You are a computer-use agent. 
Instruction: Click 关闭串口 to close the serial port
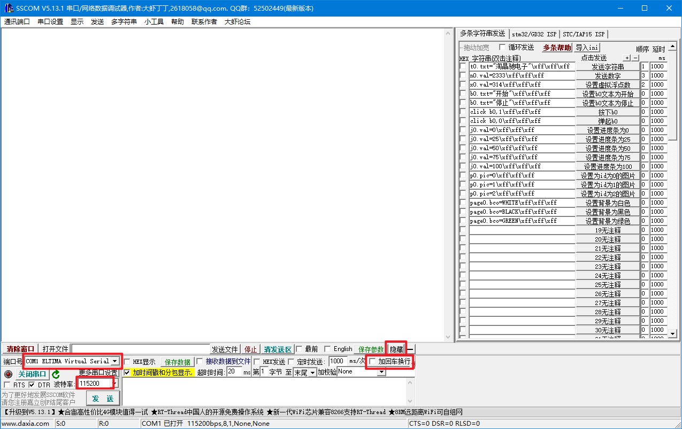(31, 375)
